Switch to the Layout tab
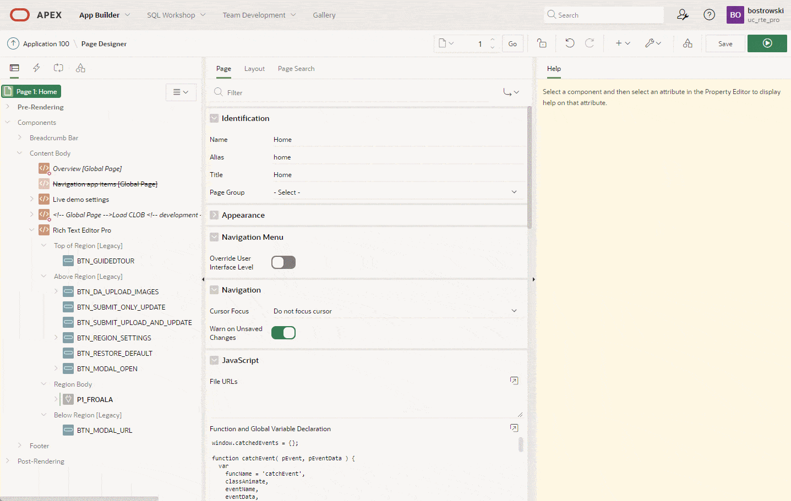 [x=254, y=69]
